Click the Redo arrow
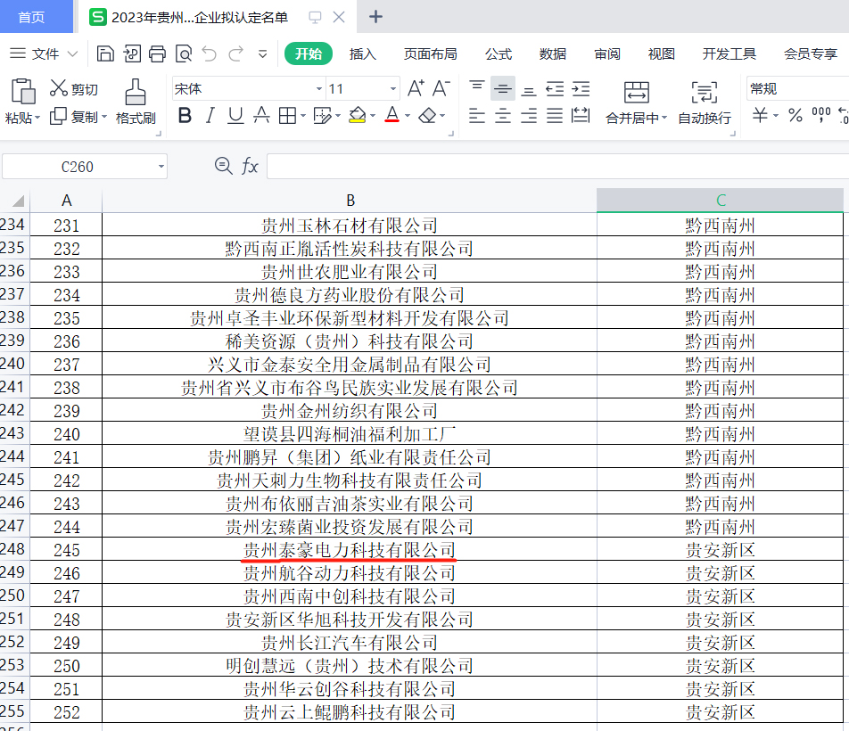849x731 pixels. 236,53
